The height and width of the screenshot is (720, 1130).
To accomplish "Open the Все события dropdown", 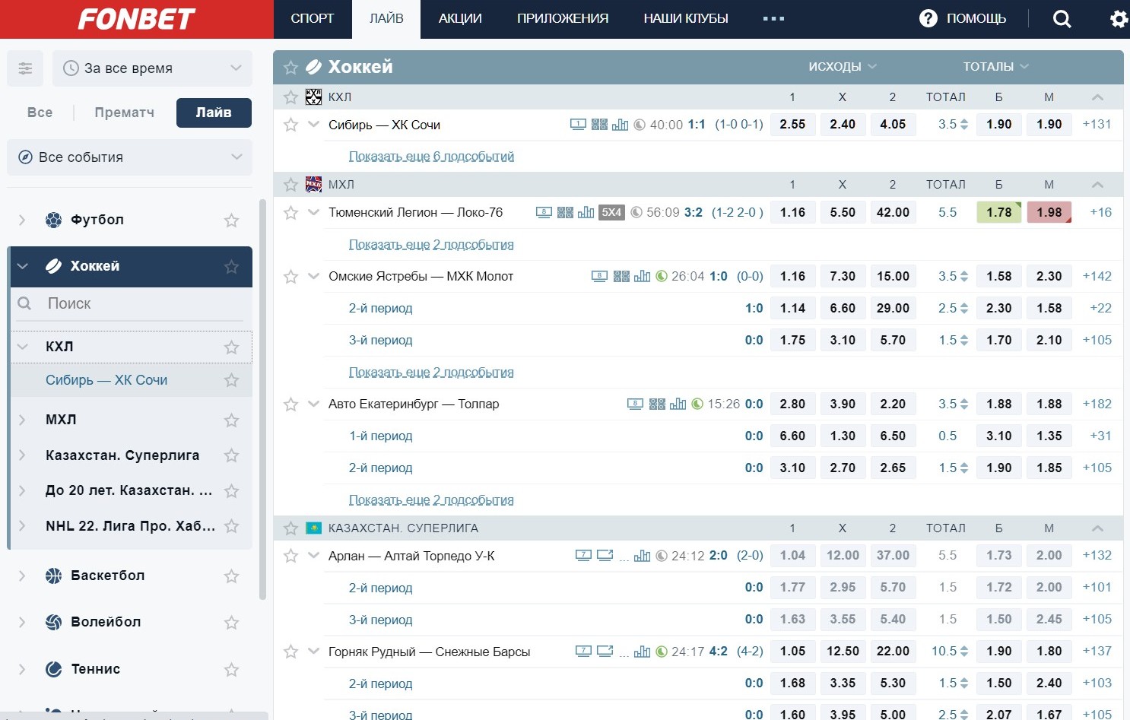I will [129, 157].
